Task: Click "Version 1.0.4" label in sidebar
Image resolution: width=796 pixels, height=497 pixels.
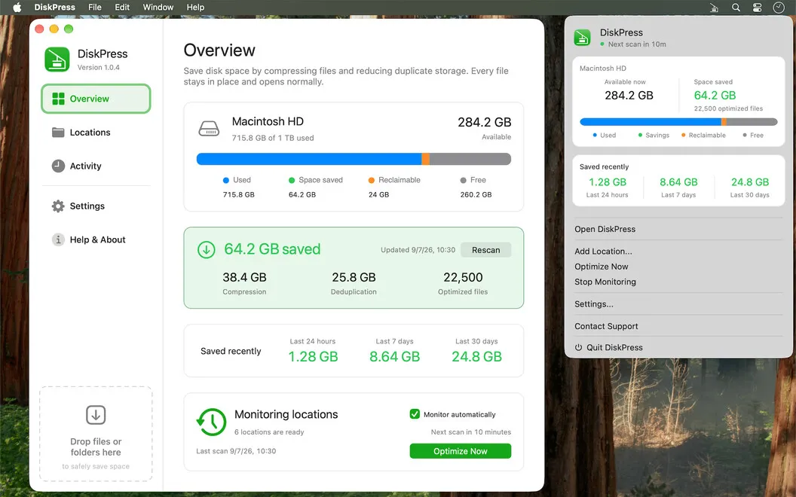Action: (99, 68)
